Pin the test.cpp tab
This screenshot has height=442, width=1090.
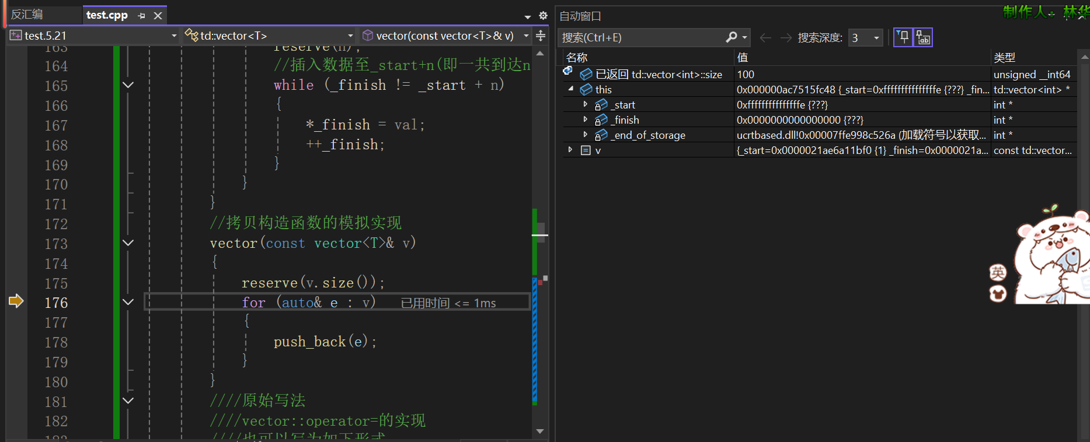pyautogui.click(x=141, y=16)
